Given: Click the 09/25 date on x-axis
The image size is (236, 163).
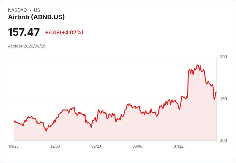Looking at the screenshot, I should click(x=14, y=146).
